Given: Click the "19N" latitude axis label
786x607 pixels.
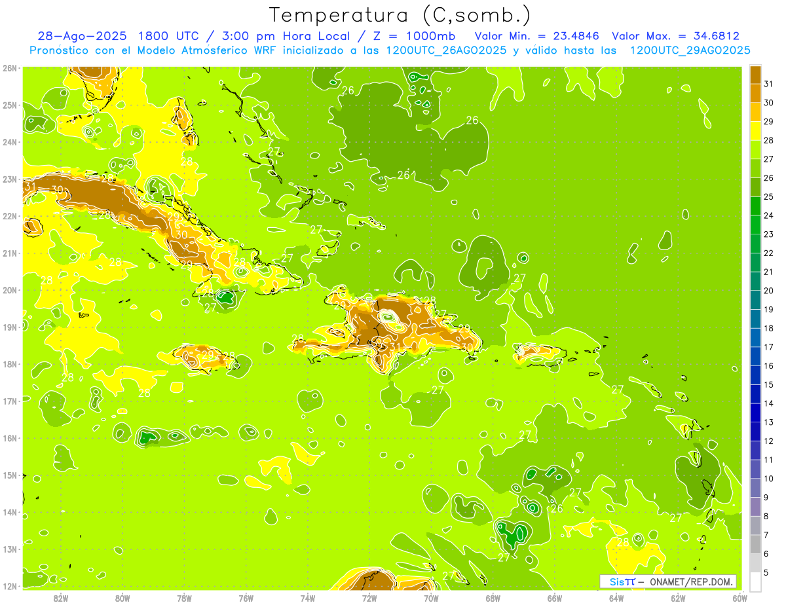Looking at the screenshot, I should (10, 327).
